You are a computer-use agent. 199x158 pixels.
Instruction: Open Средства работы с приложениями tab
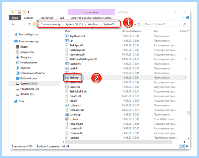(91, 18)
